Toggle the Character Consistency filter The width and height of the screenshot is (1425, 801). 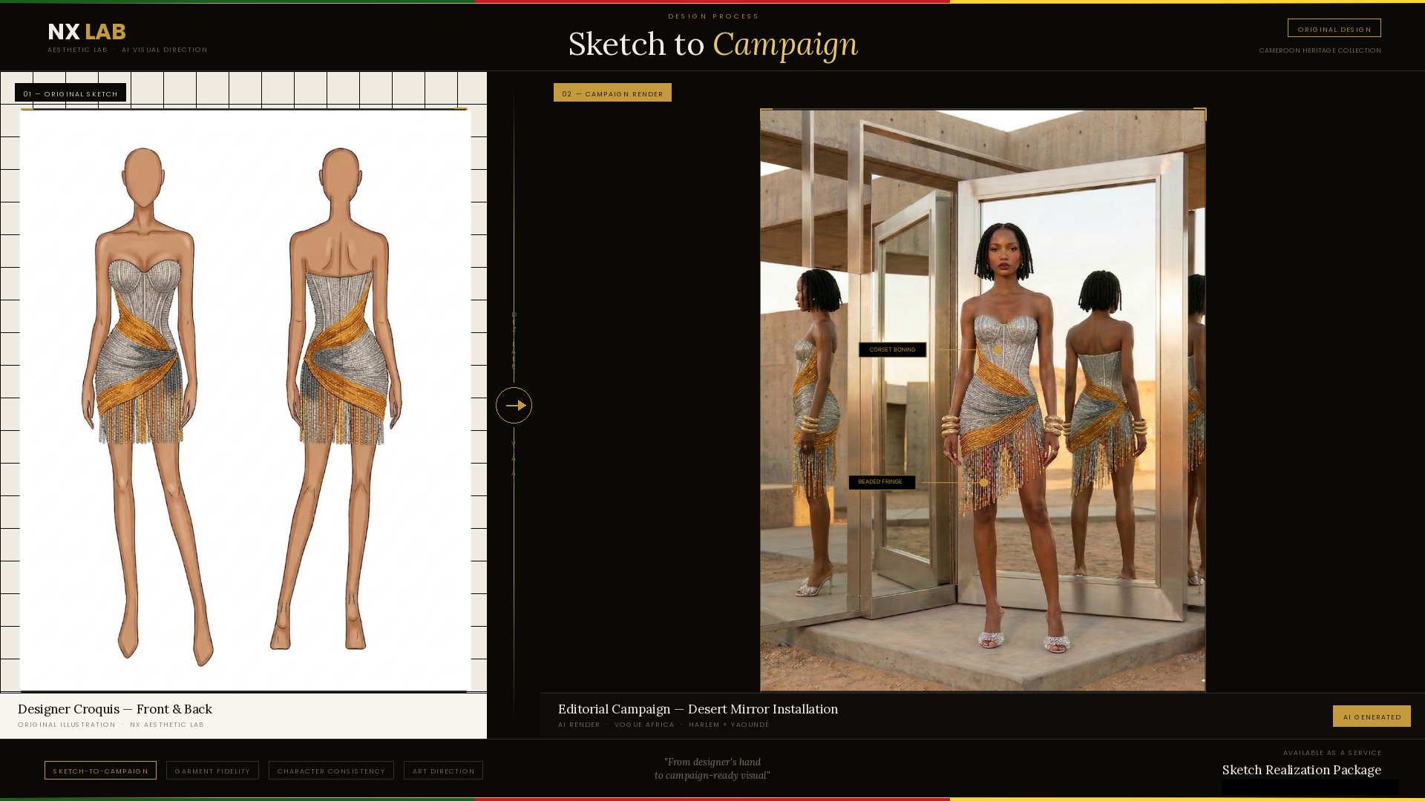[331, 770]
